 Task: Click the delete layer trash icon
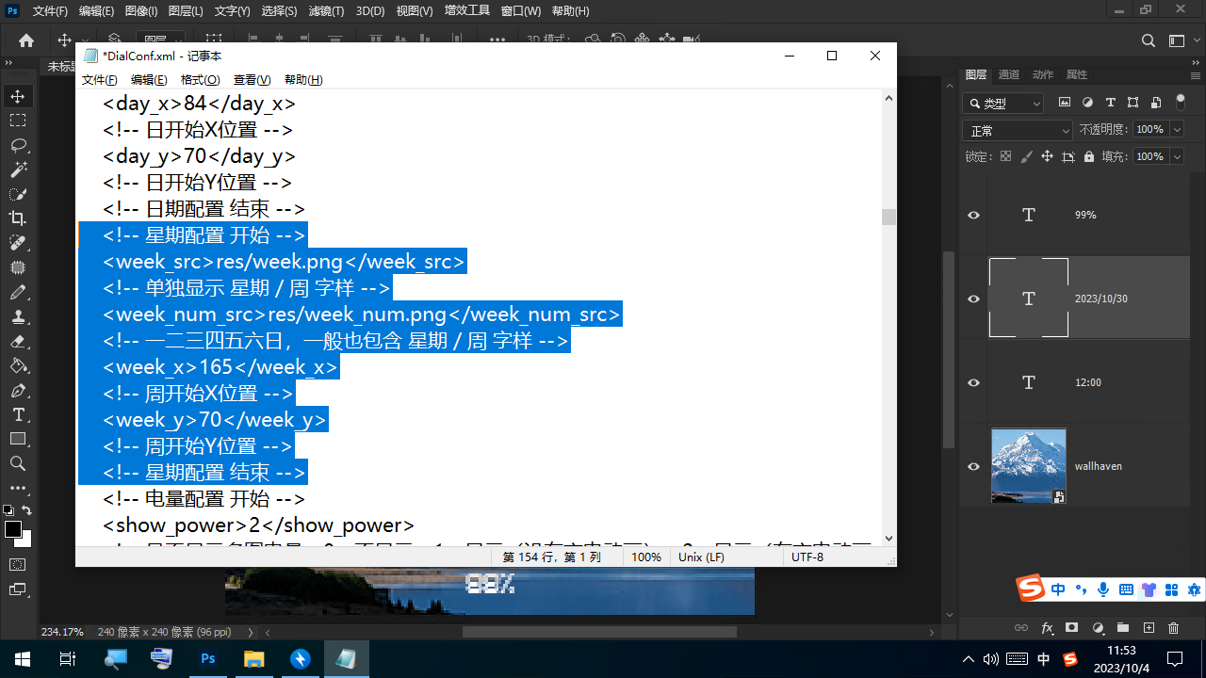coord(1173,628)
